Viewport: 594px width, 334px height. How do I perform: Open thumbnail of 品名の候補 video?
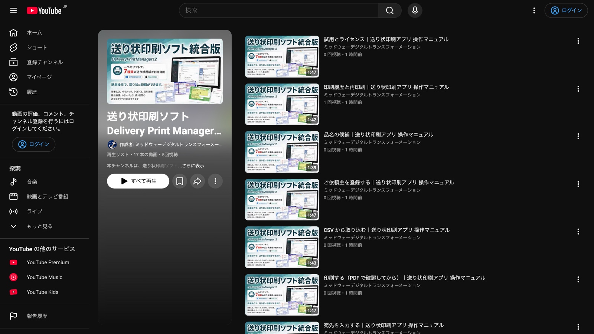point(282,152)
